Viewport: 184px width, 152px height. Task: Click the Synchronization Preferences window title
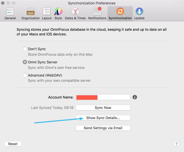click(92, 3)
